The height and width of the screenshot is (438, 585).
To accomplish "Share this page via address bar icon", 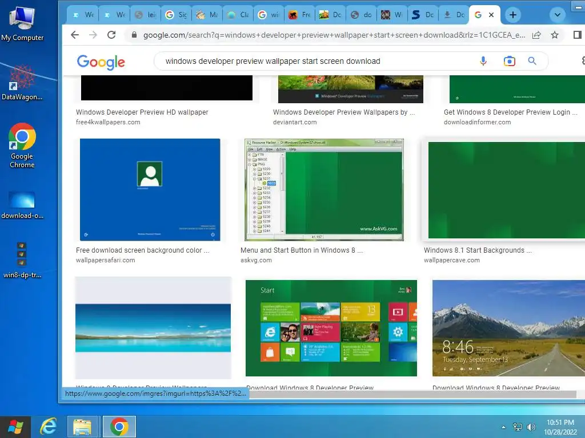I will [x=536, y=35].
